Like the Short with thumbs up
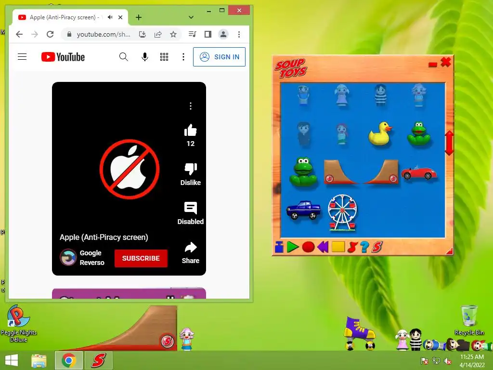Viewport: 493px width, 370px height. [x=191, y=130]
